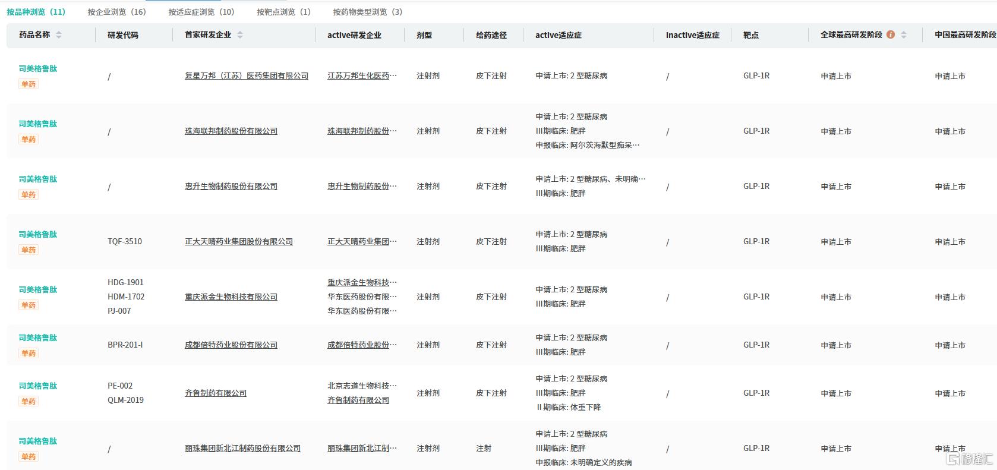Screen dimensions: 997x470
Task: Open 司美格鲁肽 in the 齐鲁制药 row
Action: [x=38, y=386]
